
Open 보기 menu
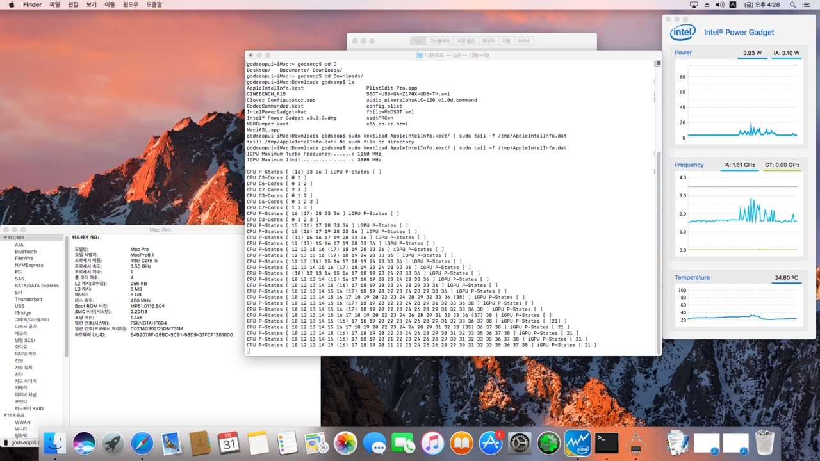pos(92,4)
